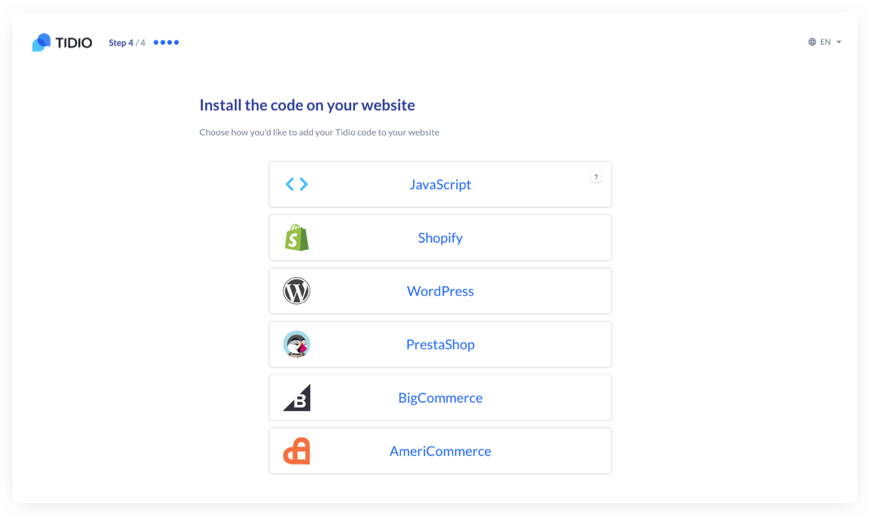The image size is (870, 523).
Task: Choose Shopify as your installation method
Action: [440, 237]
